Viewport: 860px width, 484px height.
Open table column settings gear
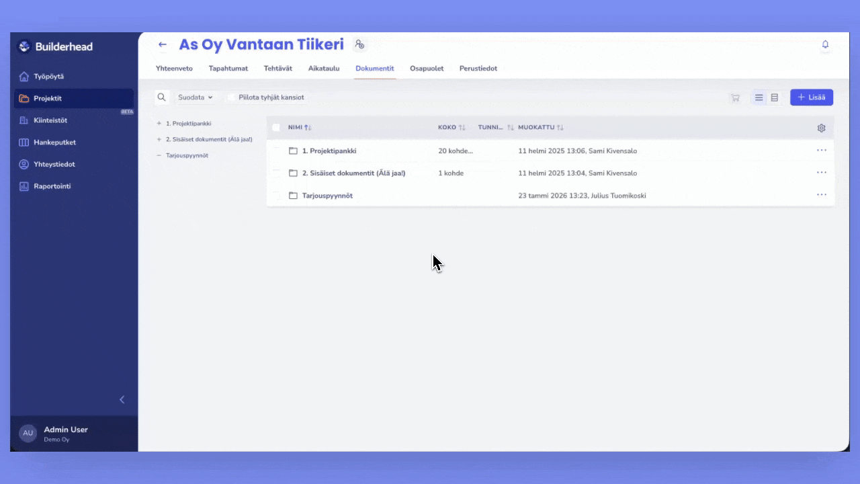point(821,128)
